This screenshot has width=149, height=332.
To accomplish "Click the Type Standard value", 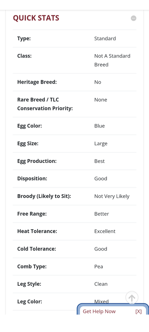I will [x=105, y=38].
